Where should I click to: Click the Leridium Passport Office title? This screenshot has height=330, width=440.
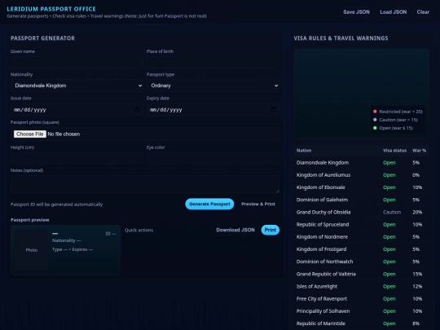51,9
